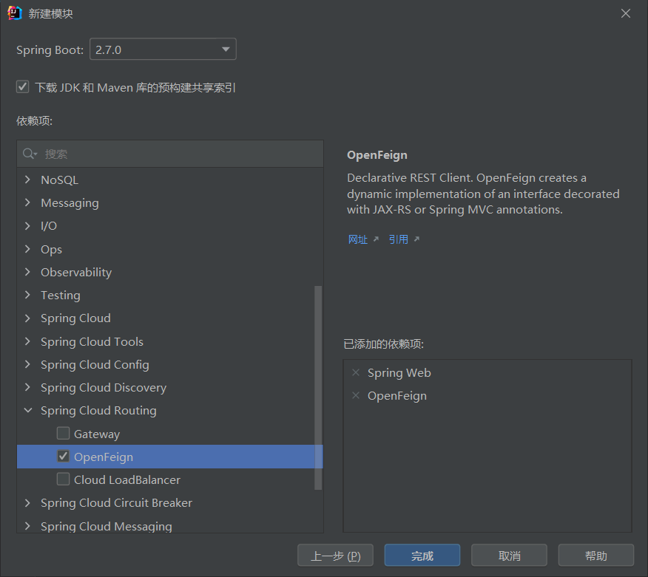The image size is (648, 577).
Task: Click the 帮助 button
Action: tap(596, 555)
